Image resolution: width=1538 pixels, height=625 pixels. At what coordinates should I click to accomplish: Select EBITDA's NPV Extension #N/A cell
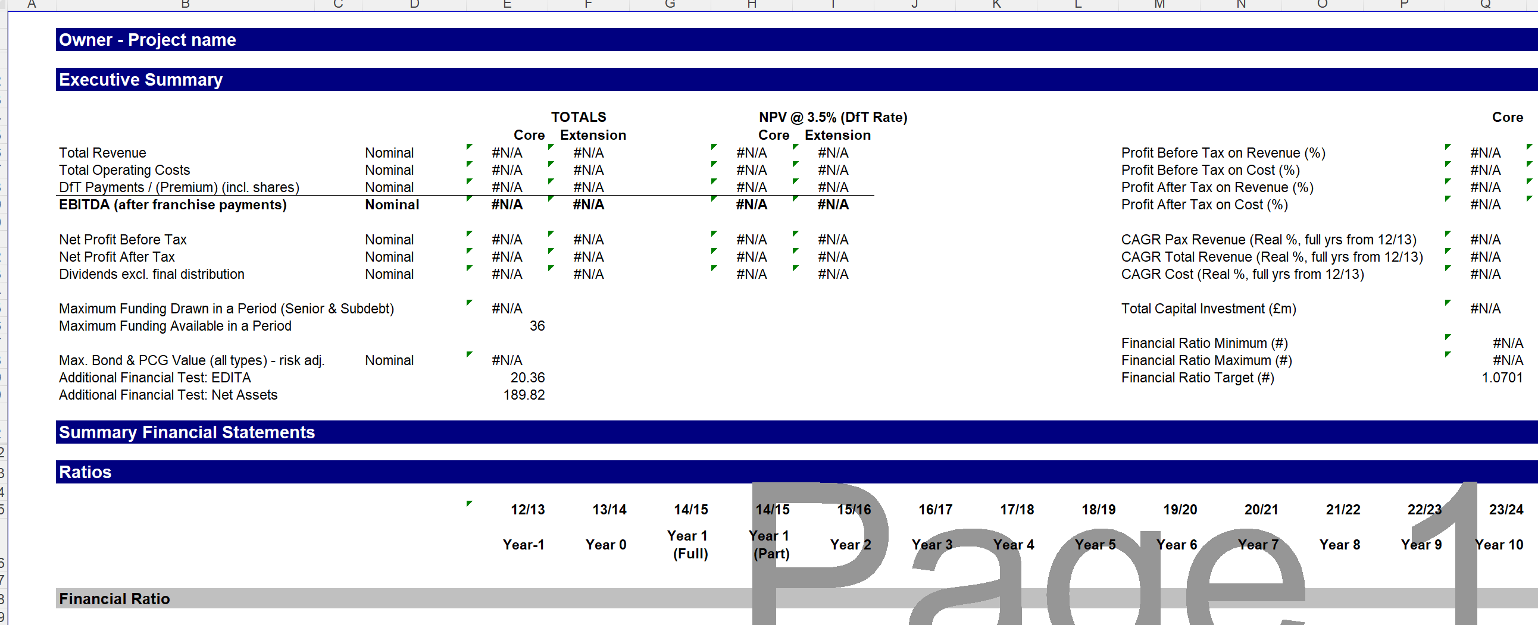(x=832, y=205)
